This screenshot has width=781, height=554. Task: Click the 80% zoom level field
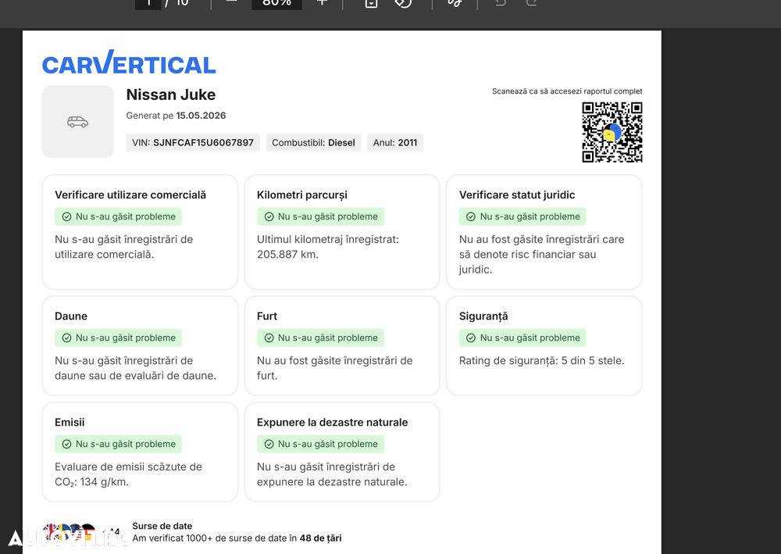[x=276, y=3]
